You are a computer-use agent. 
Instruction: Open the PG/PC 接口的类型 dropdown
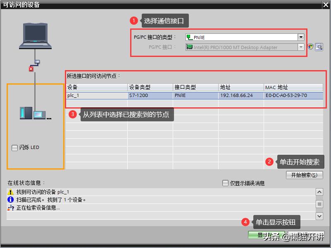click(302, 37)
